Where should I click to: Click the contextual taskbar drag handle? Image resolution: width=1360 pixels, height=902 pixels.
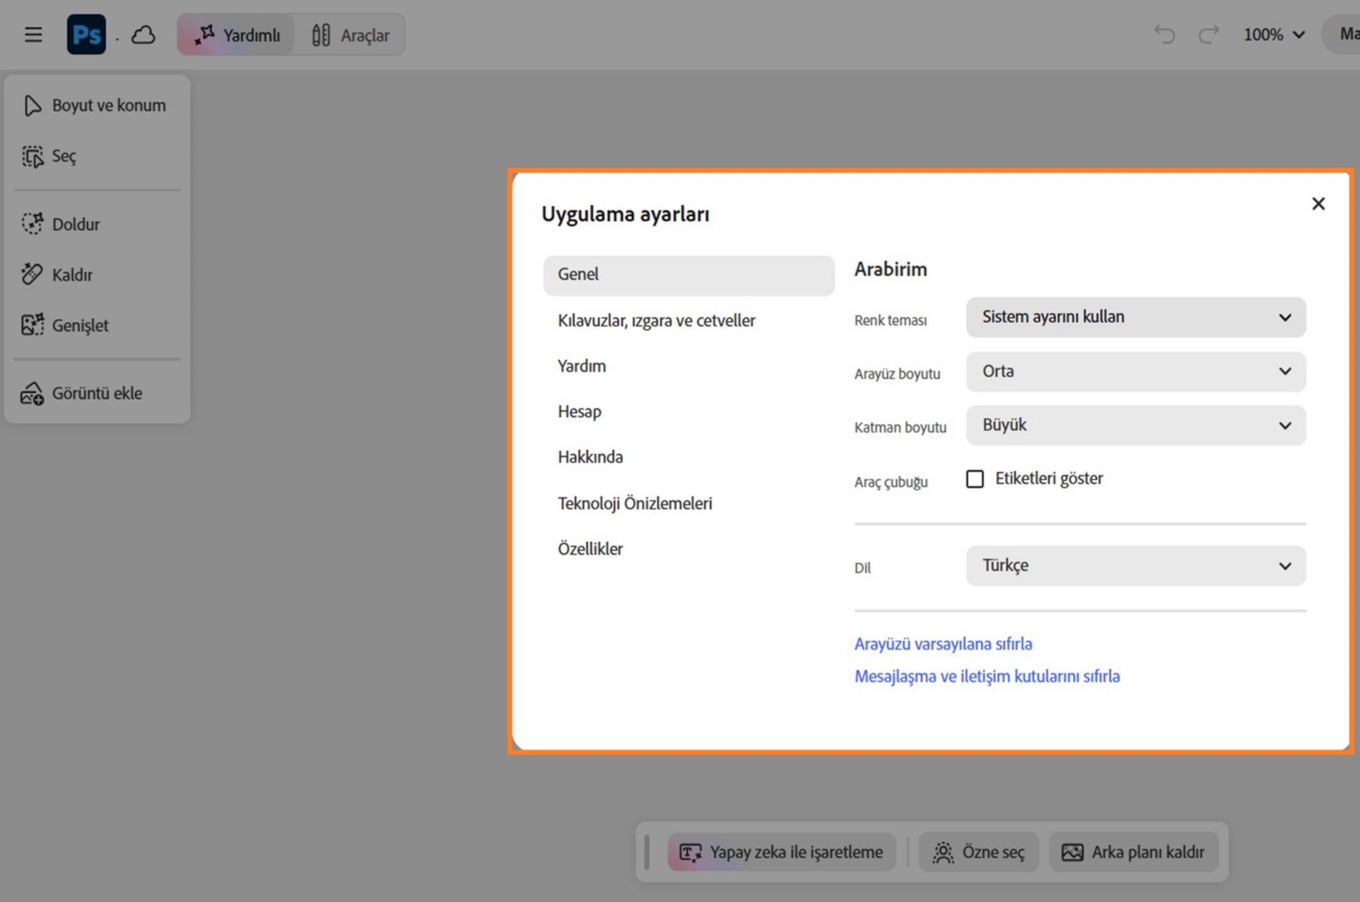(x=647, y=852)
